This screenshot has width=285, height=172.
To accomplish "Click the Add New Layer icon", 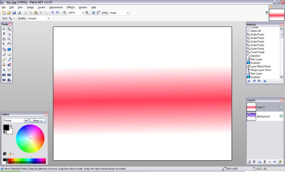I will (249, 162).
